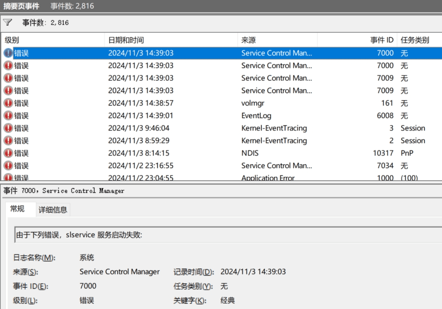Screen dimensions: 442x309
Task: Select the second 7009 Service Control Manager row
Action: point(144,90)
